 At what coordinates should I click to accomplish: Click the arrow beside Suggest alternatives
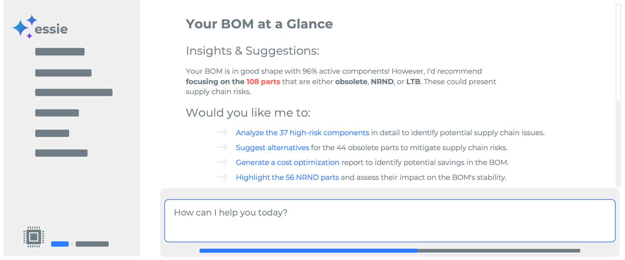(222, 147)
